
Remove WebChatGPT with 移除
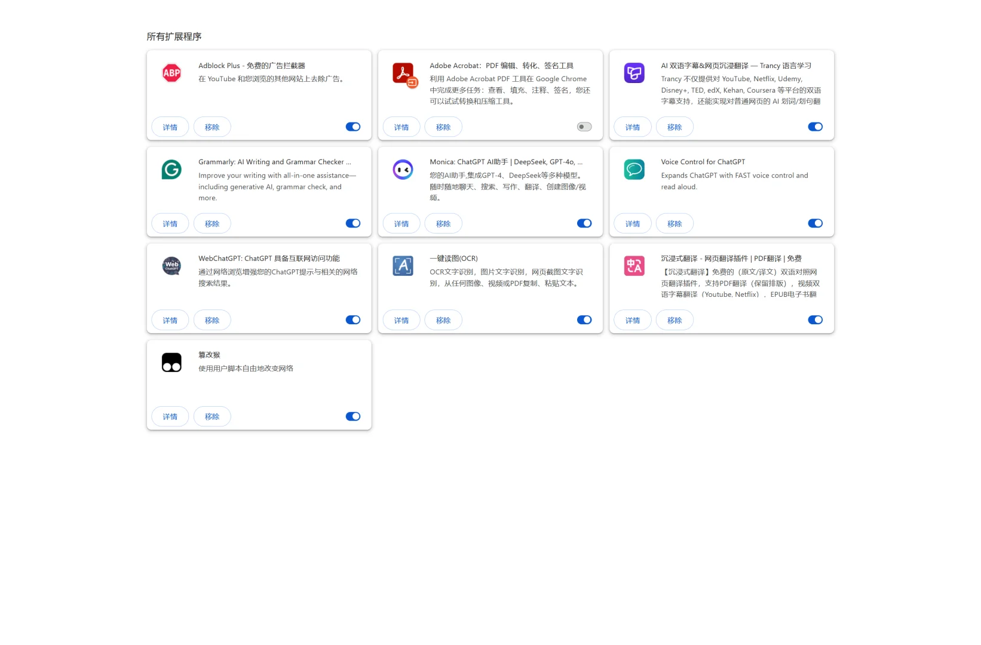pyautogui.click(x=212, y=321)
